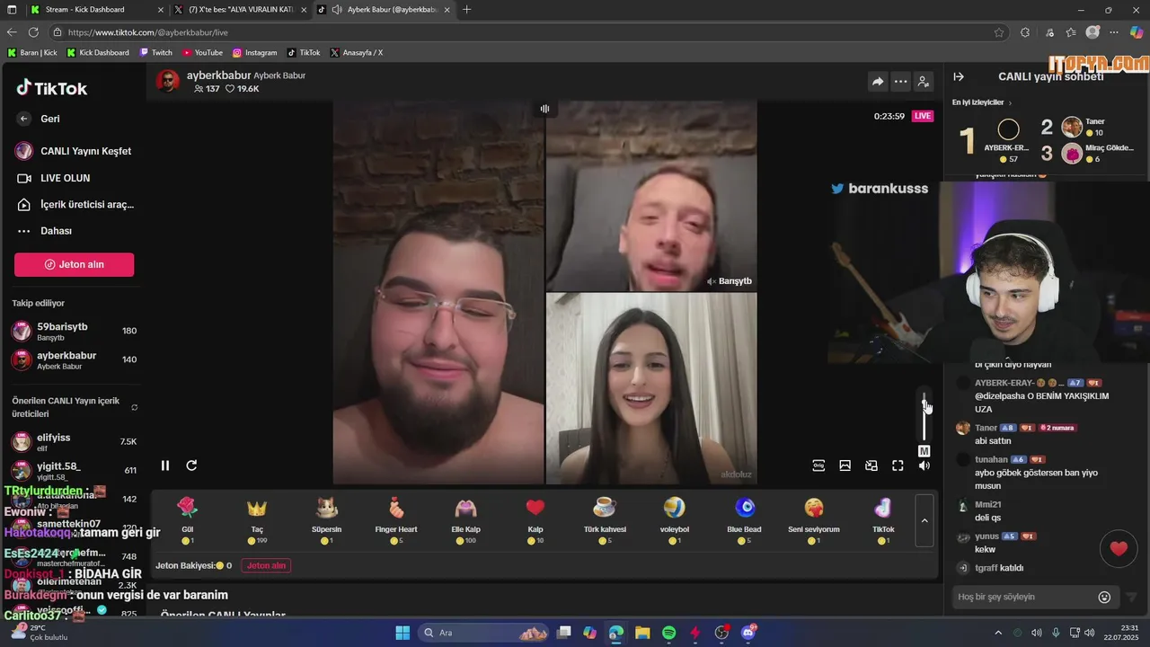Toggle original ratio (Orig) video mode
Image resolution: width=1150 pixels, height=647 pixels.
point(818,465)
